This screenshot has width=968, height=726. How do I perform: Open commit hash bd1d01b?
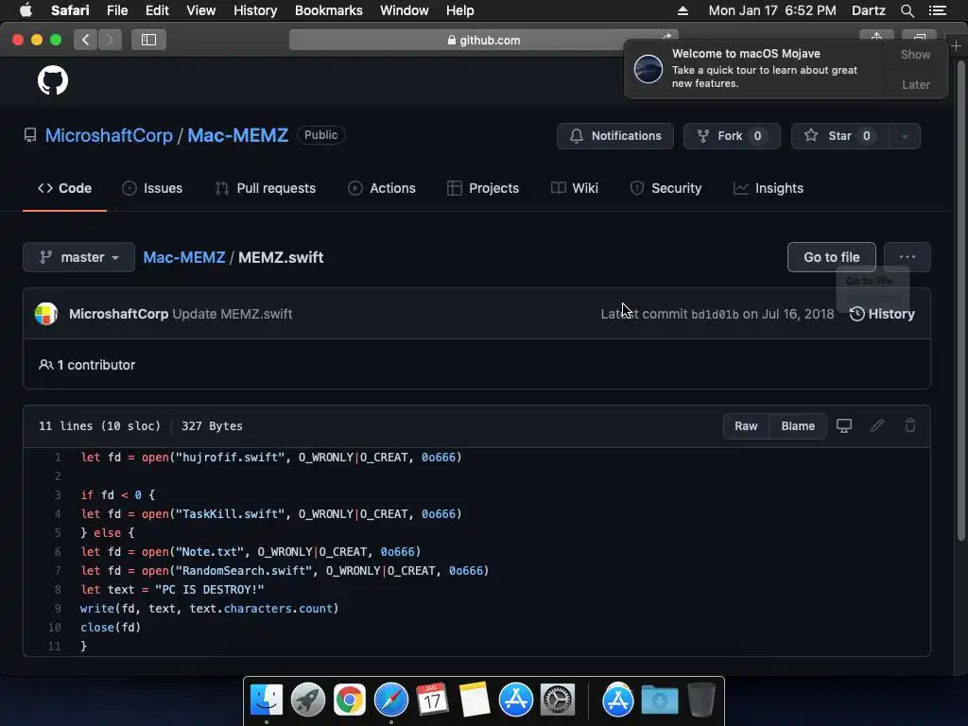tap(715, 314)
